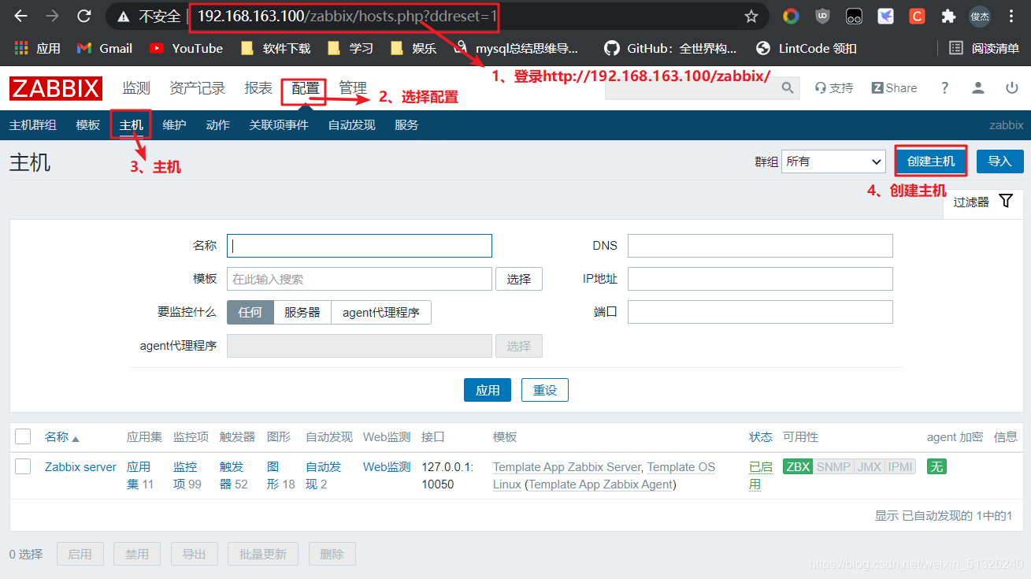The width and height of the screenshot is (1031, 579).
Task: Check the Zabbix server row checkbox
Action: pos(23,466)
